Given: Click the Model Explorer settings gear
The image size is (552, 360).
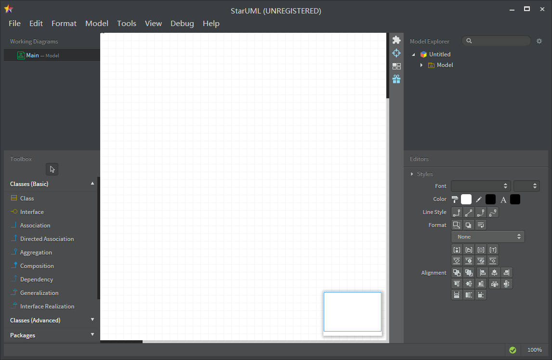Looking at the screenshot, I should pos(539,41).
